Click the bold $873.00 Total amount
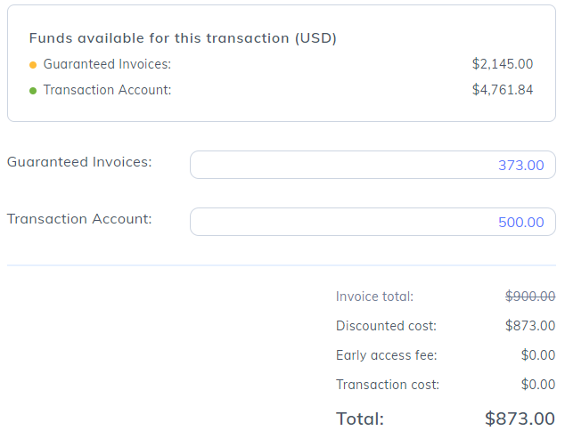Screen dimensions: 565x439 (x=520, y=419)
